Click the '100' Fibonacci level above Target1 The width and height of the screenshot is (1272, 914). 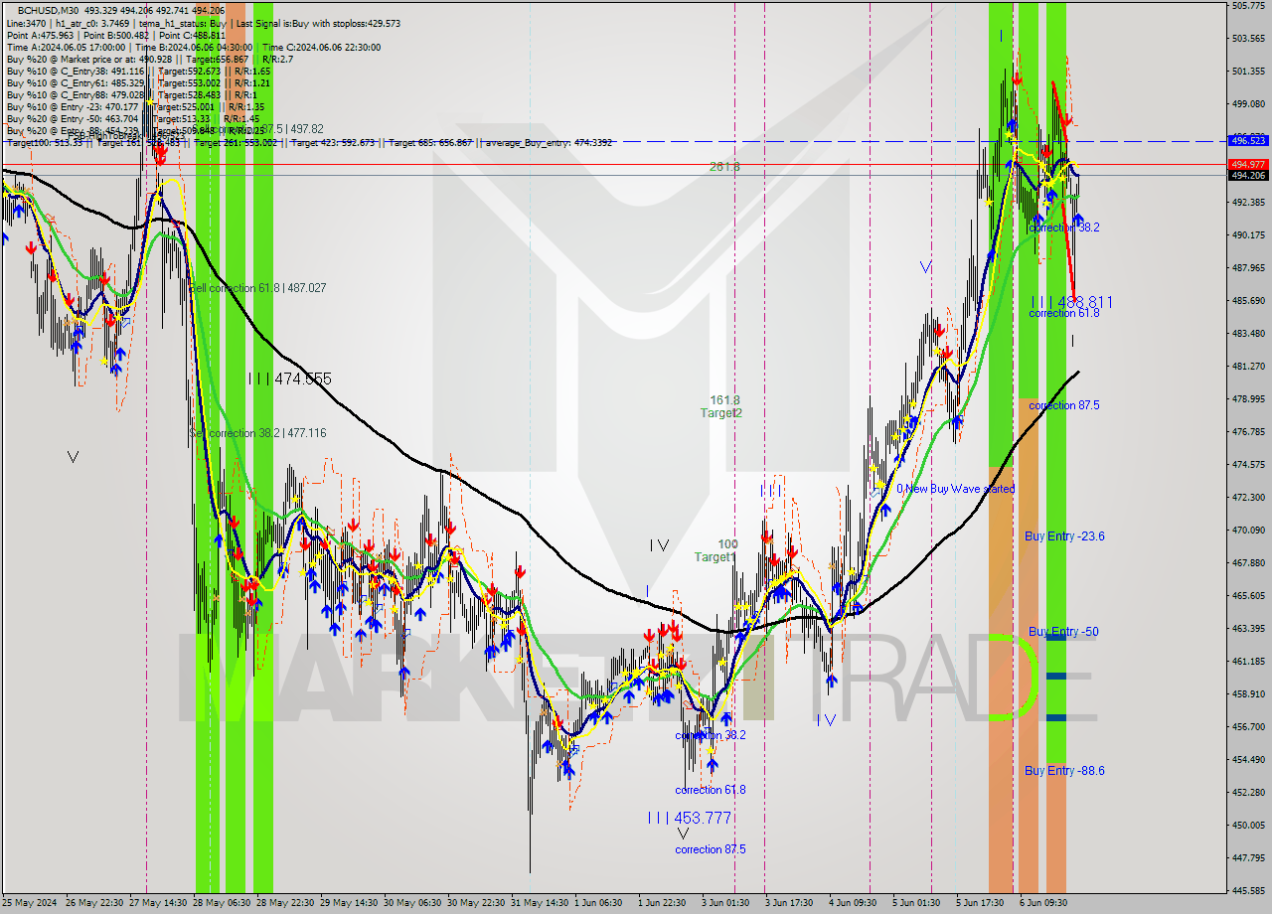tap(728, 544)
